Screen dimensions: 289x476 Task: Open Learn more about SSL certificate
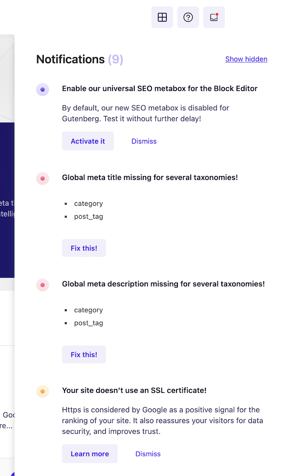pyautogui.click(x=89, y=454)
